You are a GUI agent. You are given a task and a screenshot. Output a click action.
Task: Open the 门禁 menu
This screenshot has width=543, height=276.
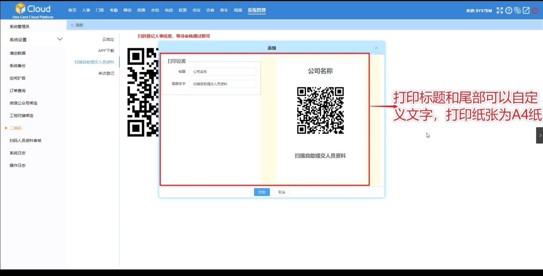(100, 10)
